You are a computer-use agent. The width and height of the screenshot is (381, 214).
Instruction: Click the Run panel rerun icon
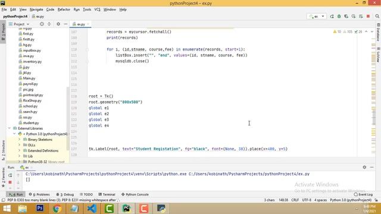[10, 175]
